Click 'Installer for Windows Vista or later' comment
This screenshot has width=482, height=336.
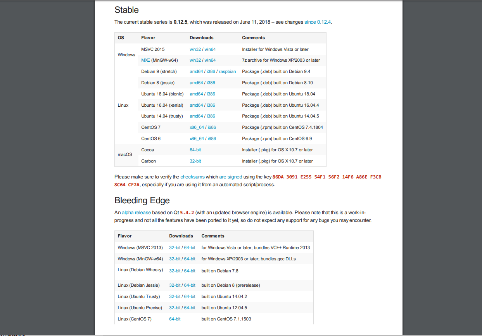pos(275,49)
